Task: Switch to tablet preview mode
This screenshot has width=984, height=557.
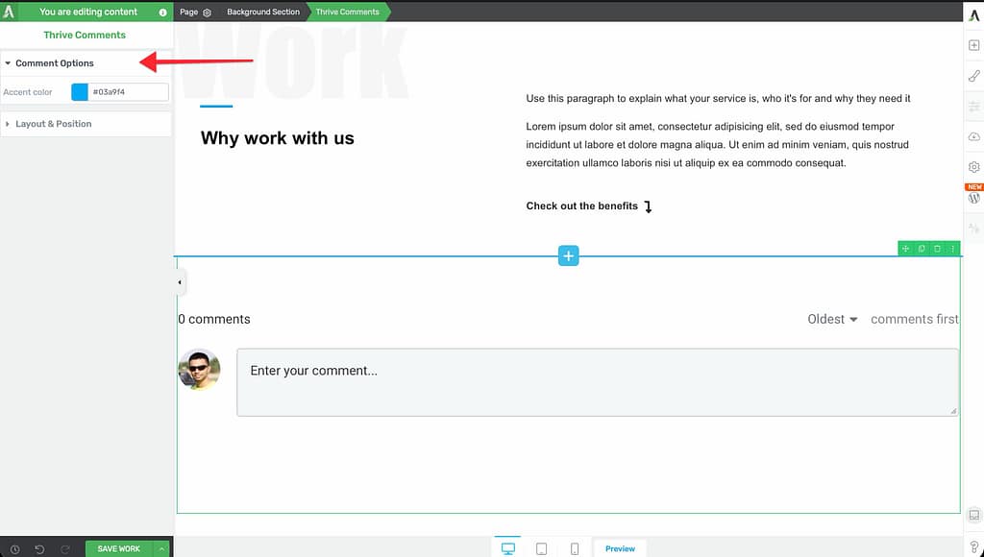Action: click(x=541, y=548)
